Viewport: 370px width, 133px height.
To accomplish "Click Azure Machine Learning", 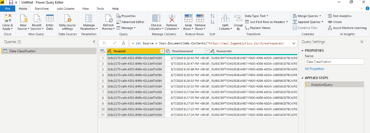I will tap(347, 28).
